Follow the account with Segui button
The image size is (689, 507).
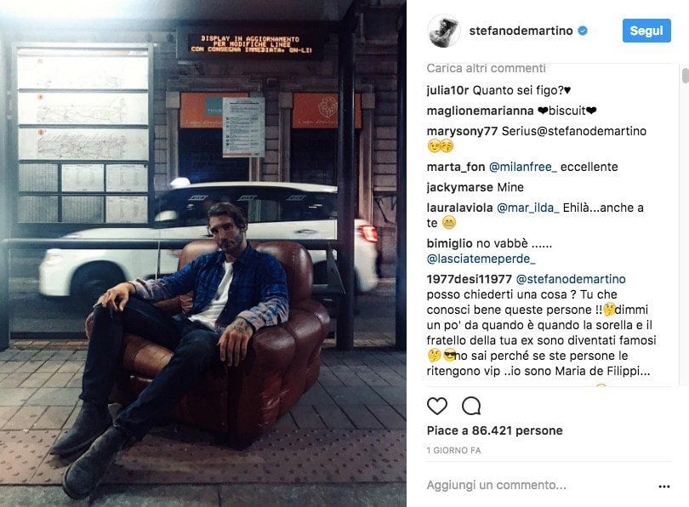646,31
